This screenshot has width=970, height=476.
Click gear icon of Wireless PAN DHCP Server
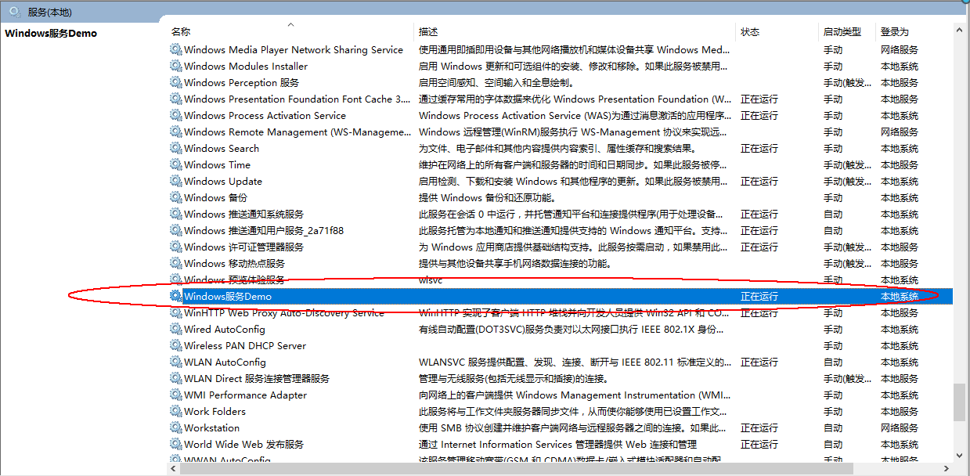[176, 345]
